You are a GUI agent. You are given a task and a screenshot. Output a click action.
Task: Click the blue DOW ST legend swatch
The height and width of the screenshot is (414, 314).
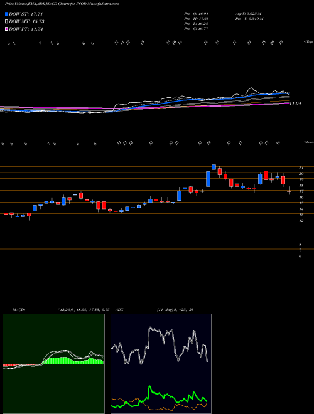click(x=6, y=14)
